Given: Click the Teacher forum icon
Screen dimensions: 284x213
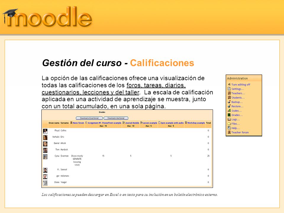Looking at the screenshot, I should (x=229, y=132).
